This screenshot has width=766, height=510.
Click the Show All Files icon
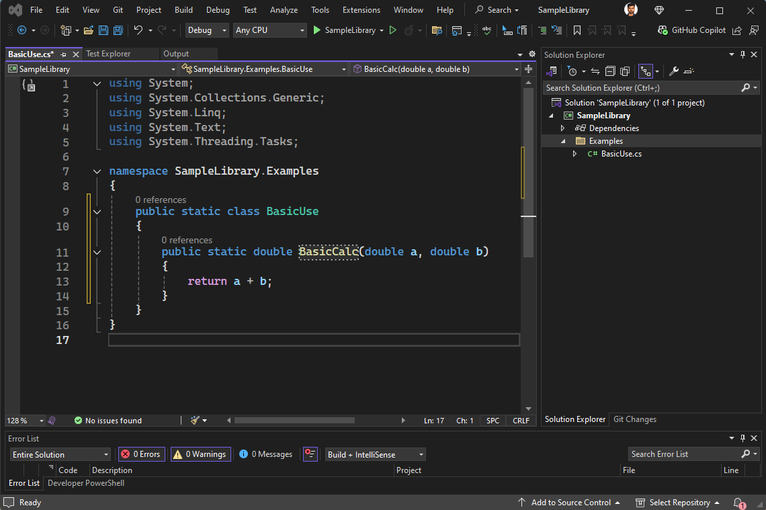(624, 71)
